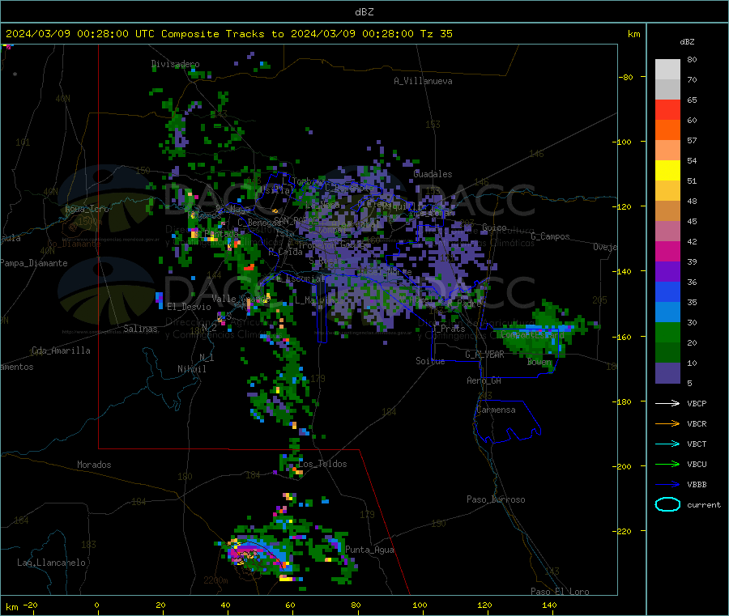The width and height of the screenshot is (729, 616).
Task: Click the A_Villanueva map label
Action: coord(423,81)
